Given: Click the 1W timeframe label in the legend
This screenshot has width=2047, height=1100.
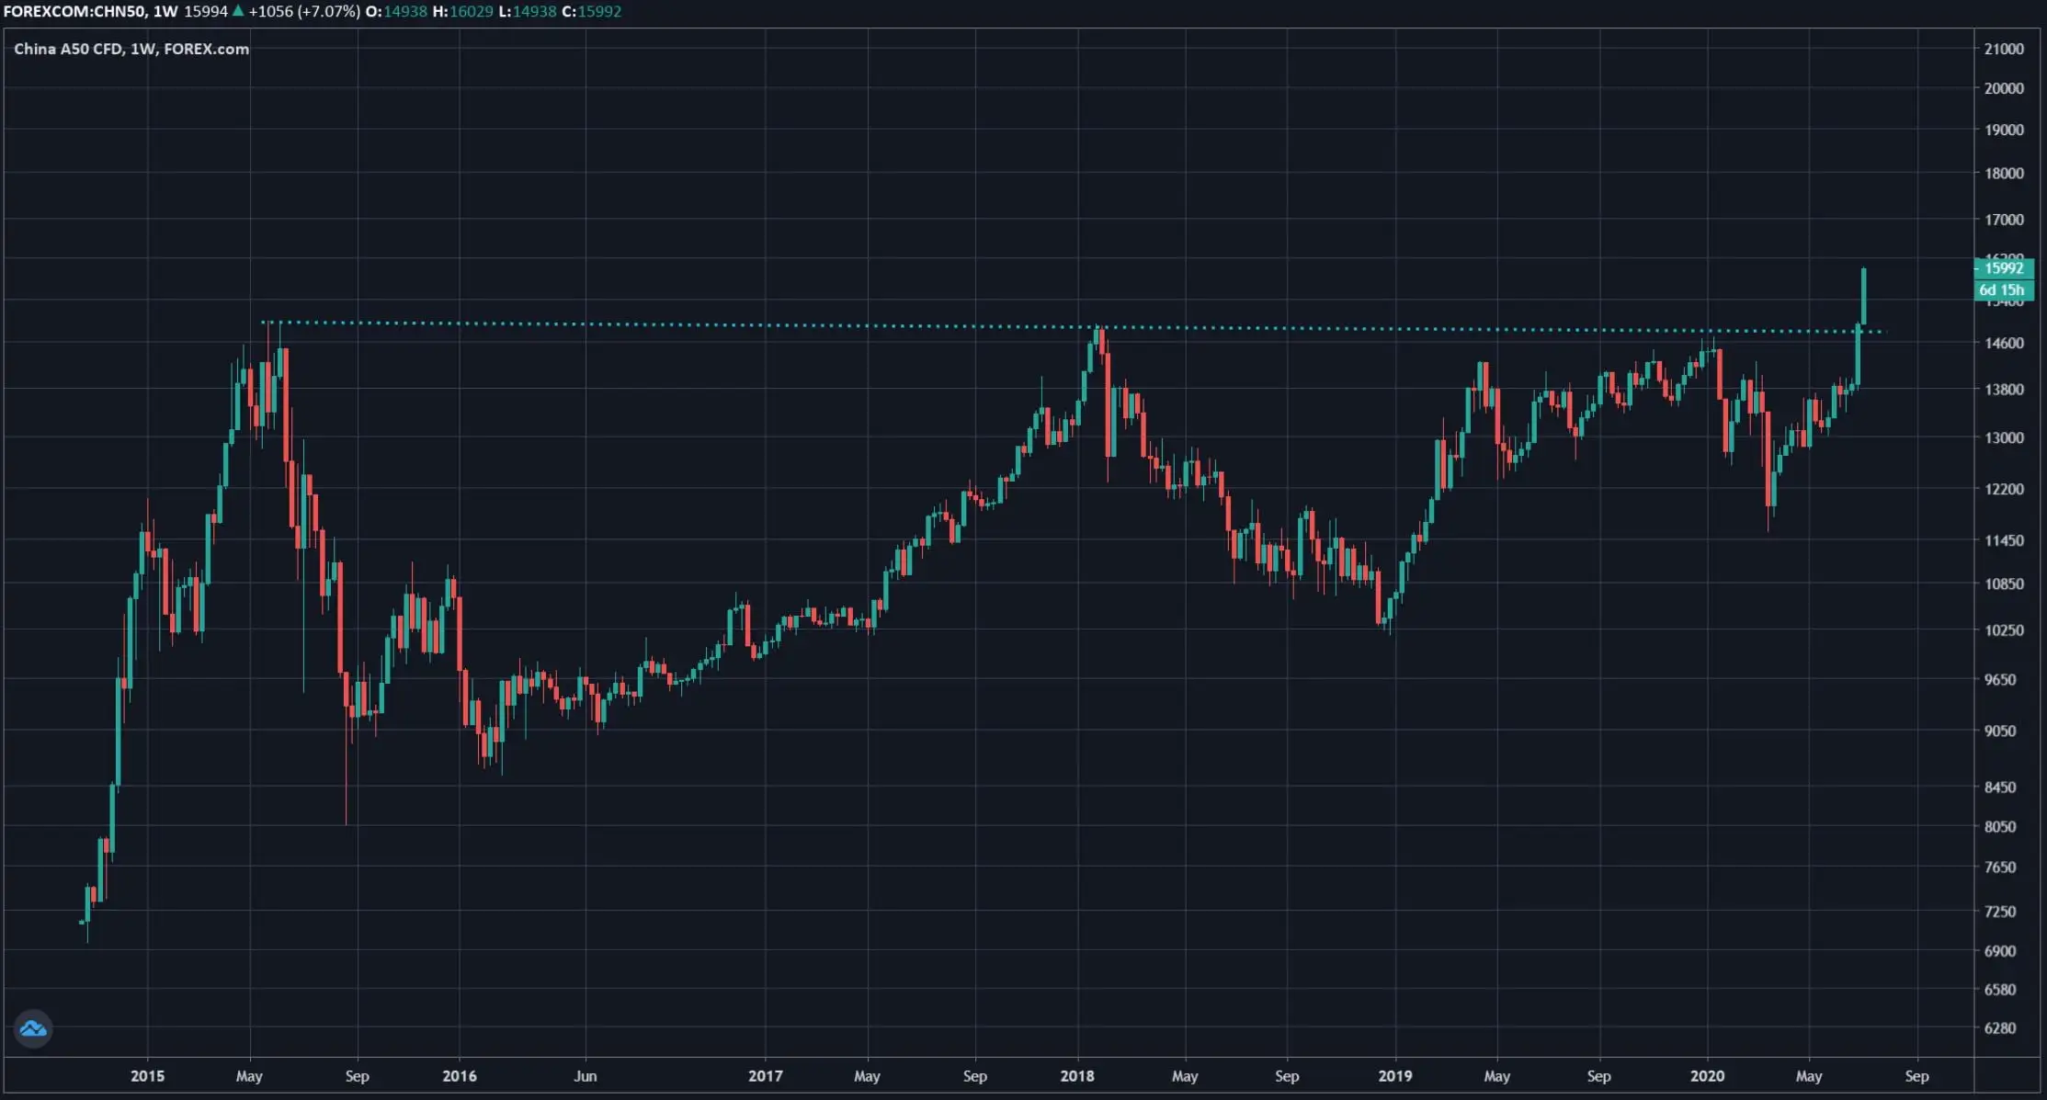Looking at the screenshot, I should click(165, 12).
